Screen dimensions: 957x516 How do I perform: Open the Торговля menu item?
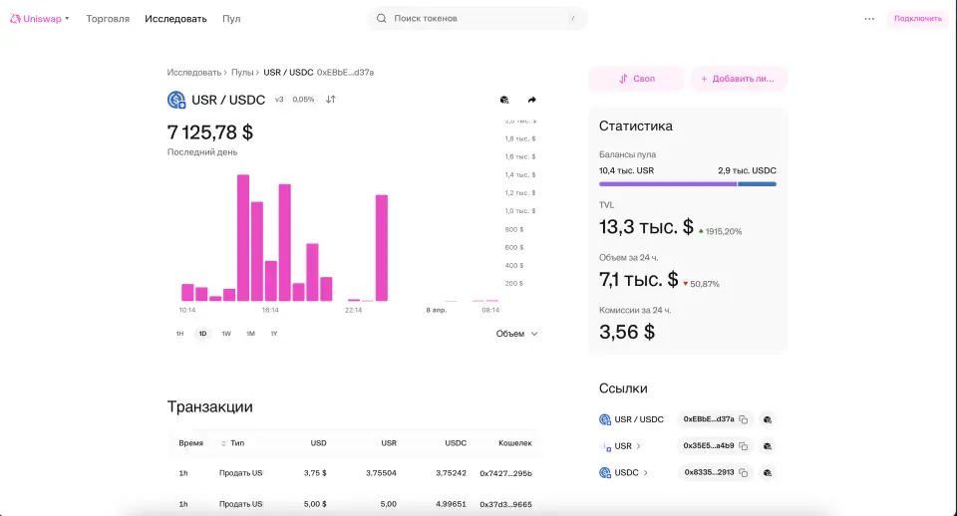click(108, 19)
